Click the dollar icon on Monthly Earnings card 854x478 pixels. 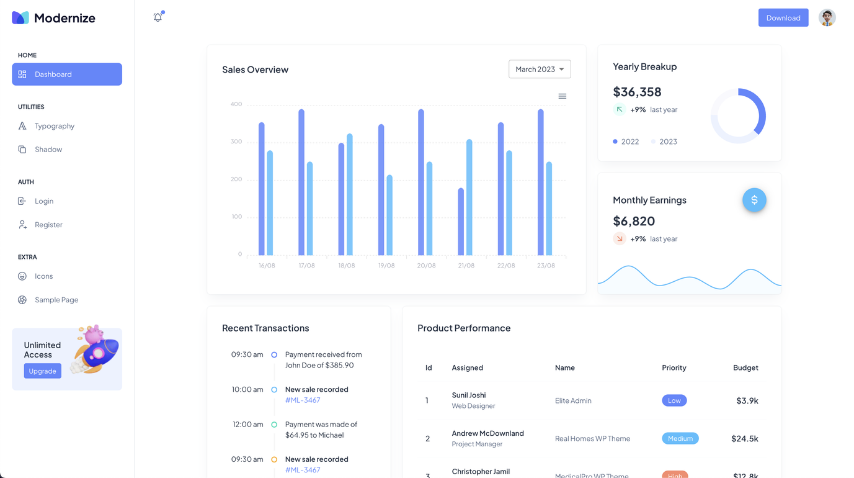coord(754,200)
